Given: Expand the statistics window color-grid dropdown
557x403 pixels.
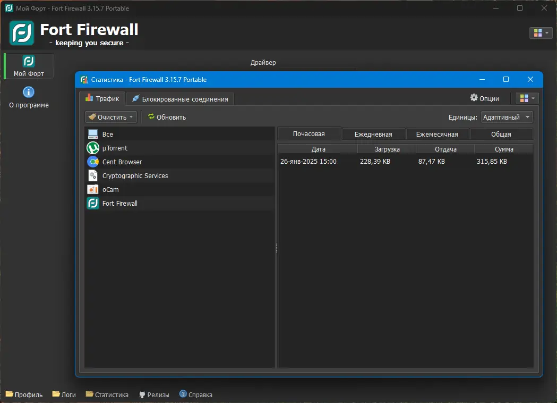Looking at the screenshot, I should (x=527, y=98).
